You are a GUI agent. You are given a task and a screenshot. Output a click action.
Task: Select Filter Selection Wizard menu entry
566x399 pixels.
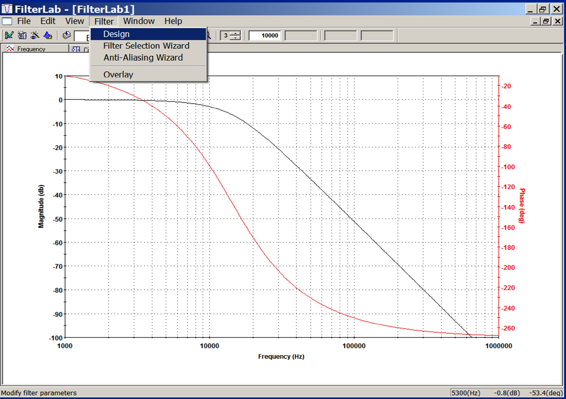pos(146,46)
